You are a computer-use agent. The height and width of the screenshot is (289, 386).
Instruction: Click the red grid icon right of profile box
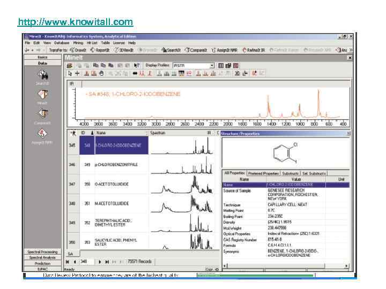[x=236, y=66]
